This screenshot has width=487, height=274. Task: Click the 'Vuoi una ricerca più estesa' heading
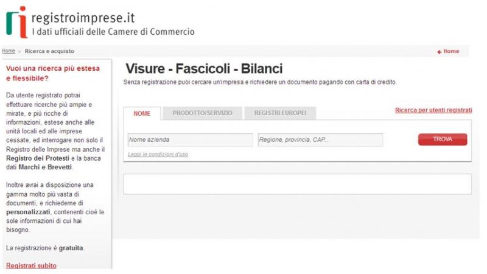pos(52,73)
